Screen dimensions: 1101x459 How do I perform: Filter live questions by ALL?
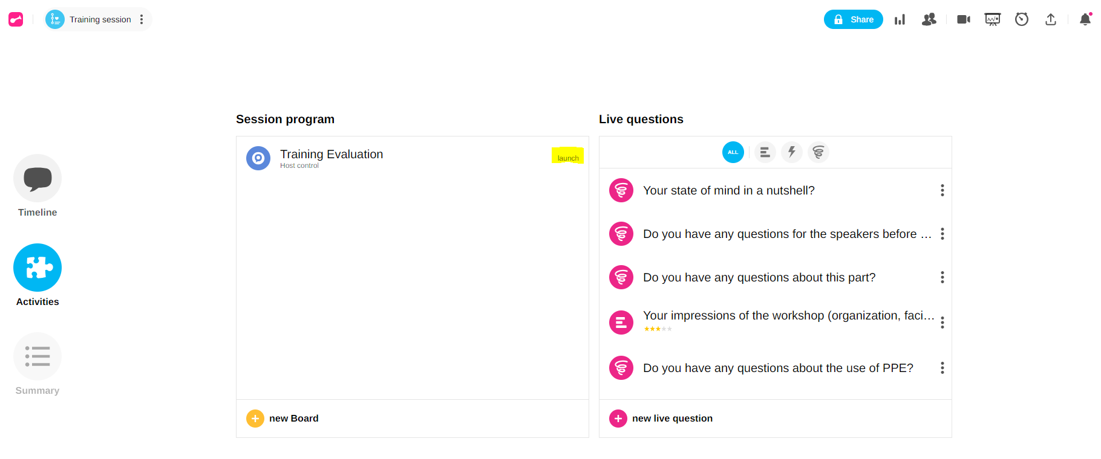coord(733,152)
